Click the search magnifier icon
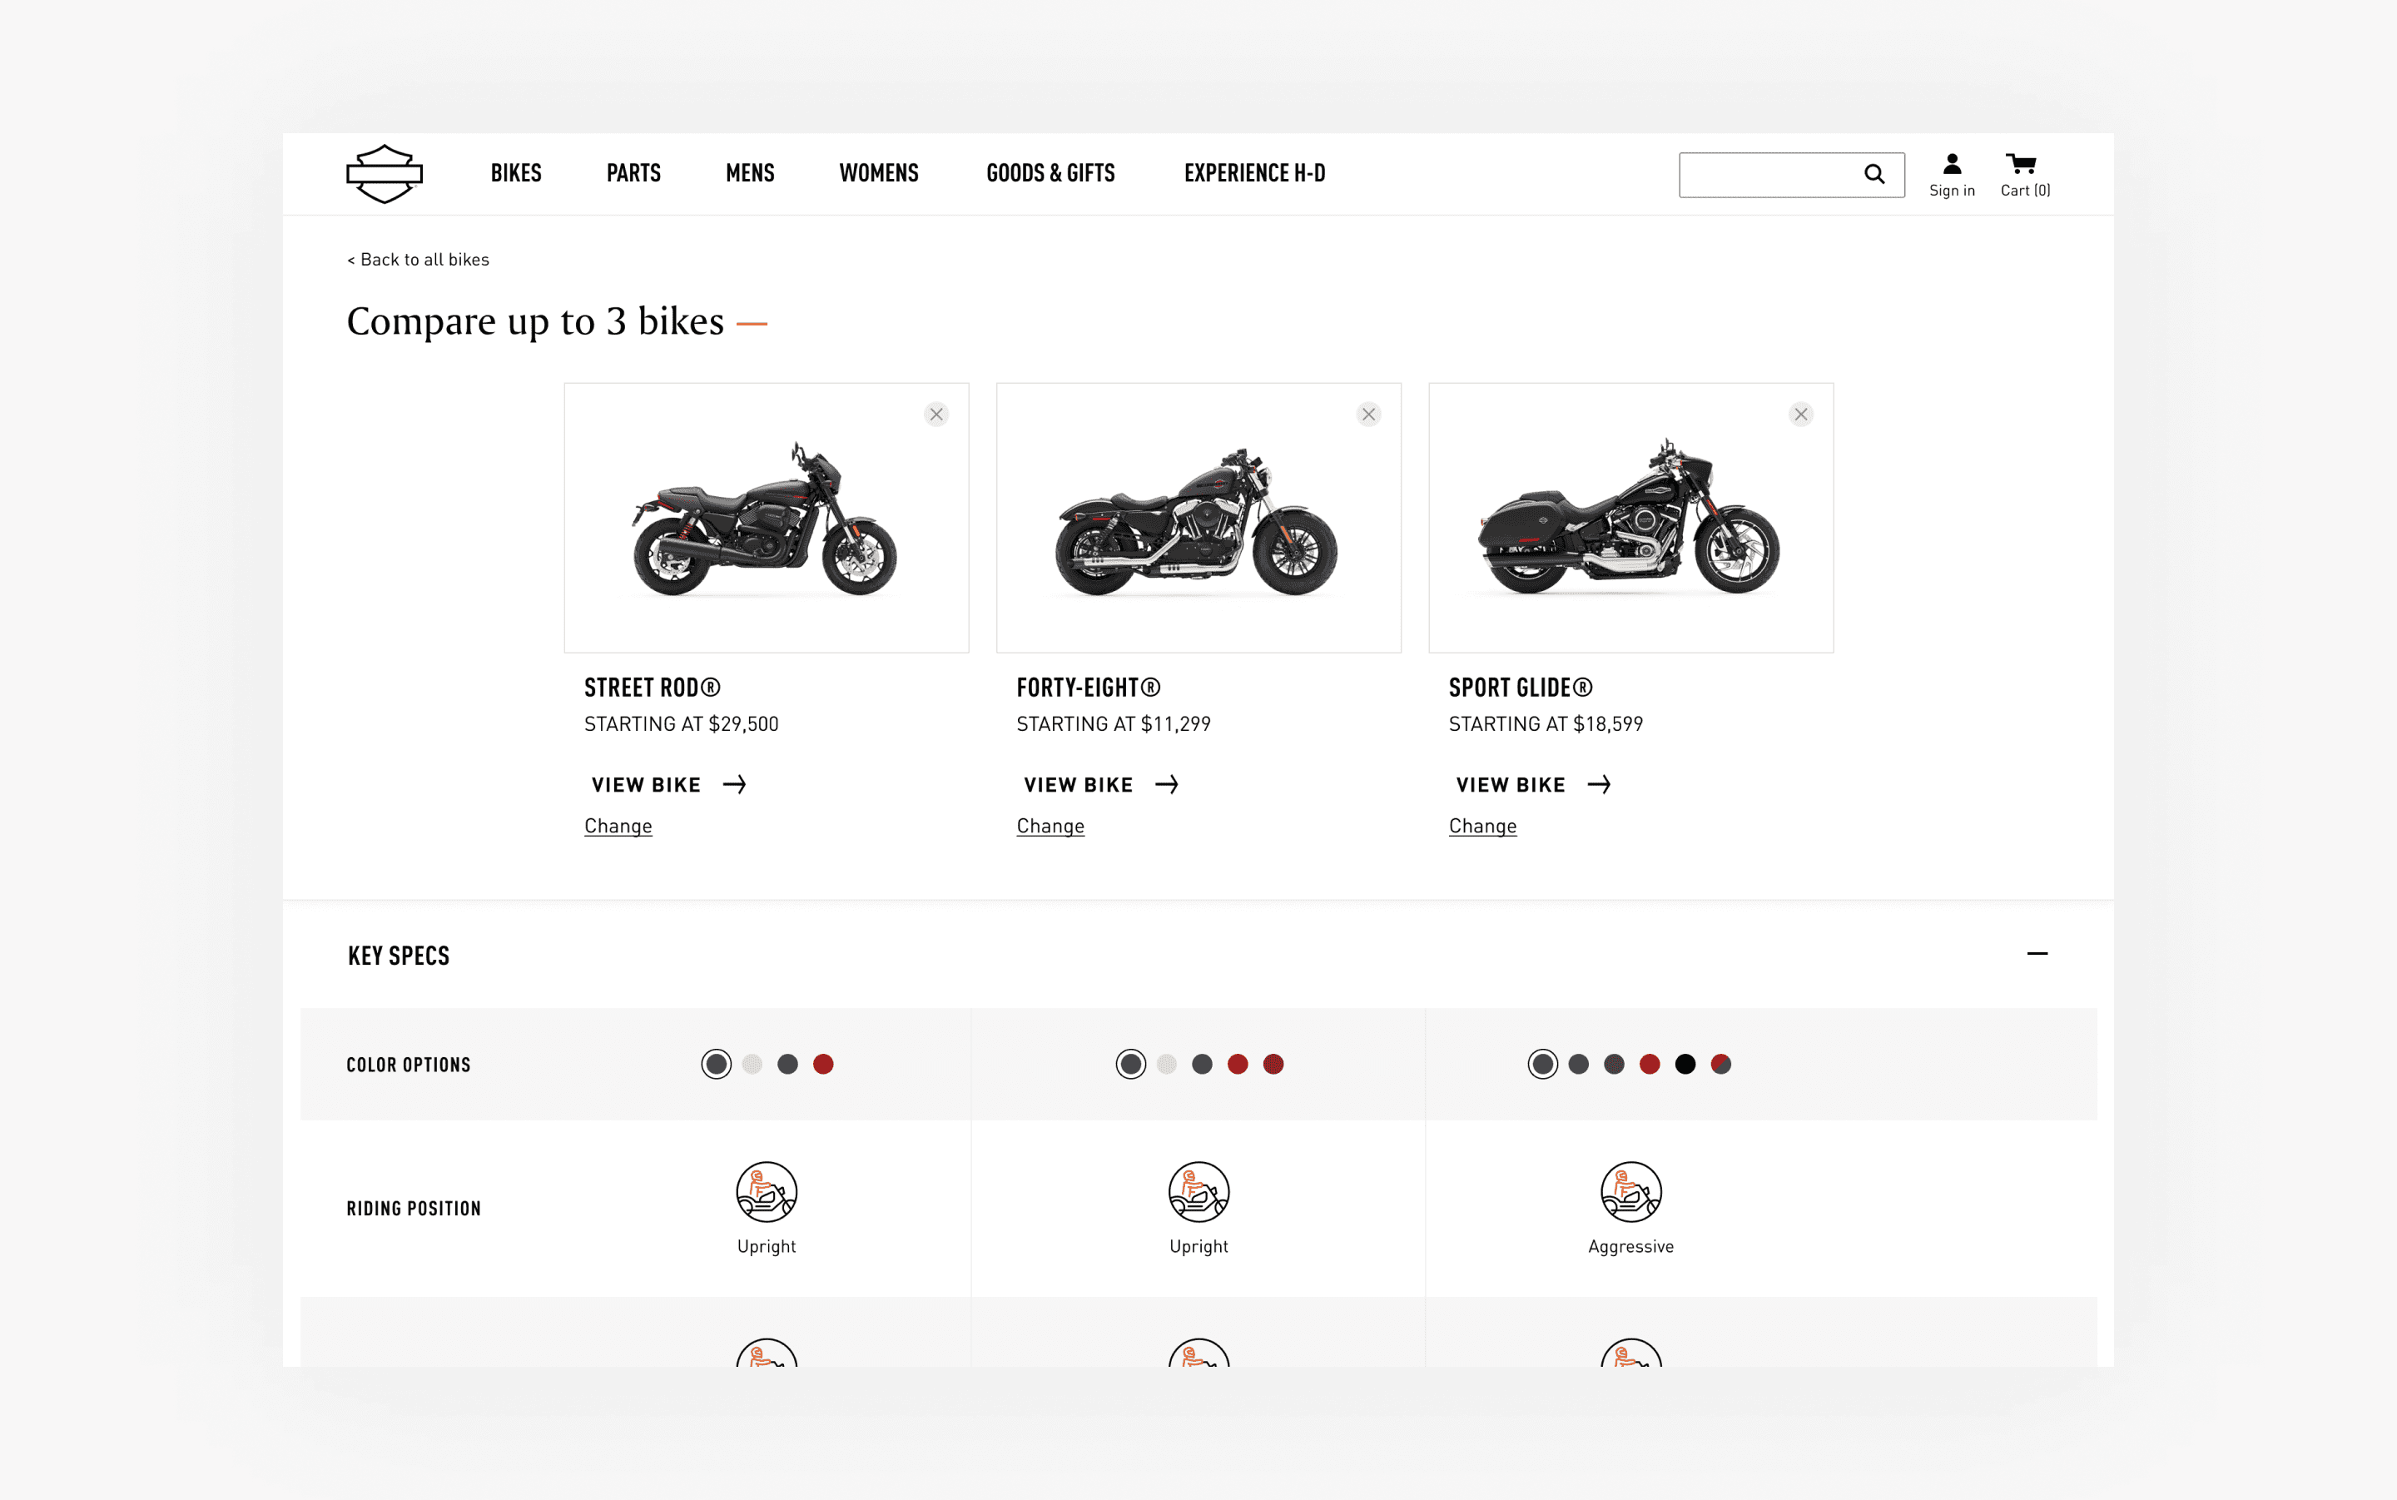The height and width of the screenshot is (1500, 2397). [1873, 175]
